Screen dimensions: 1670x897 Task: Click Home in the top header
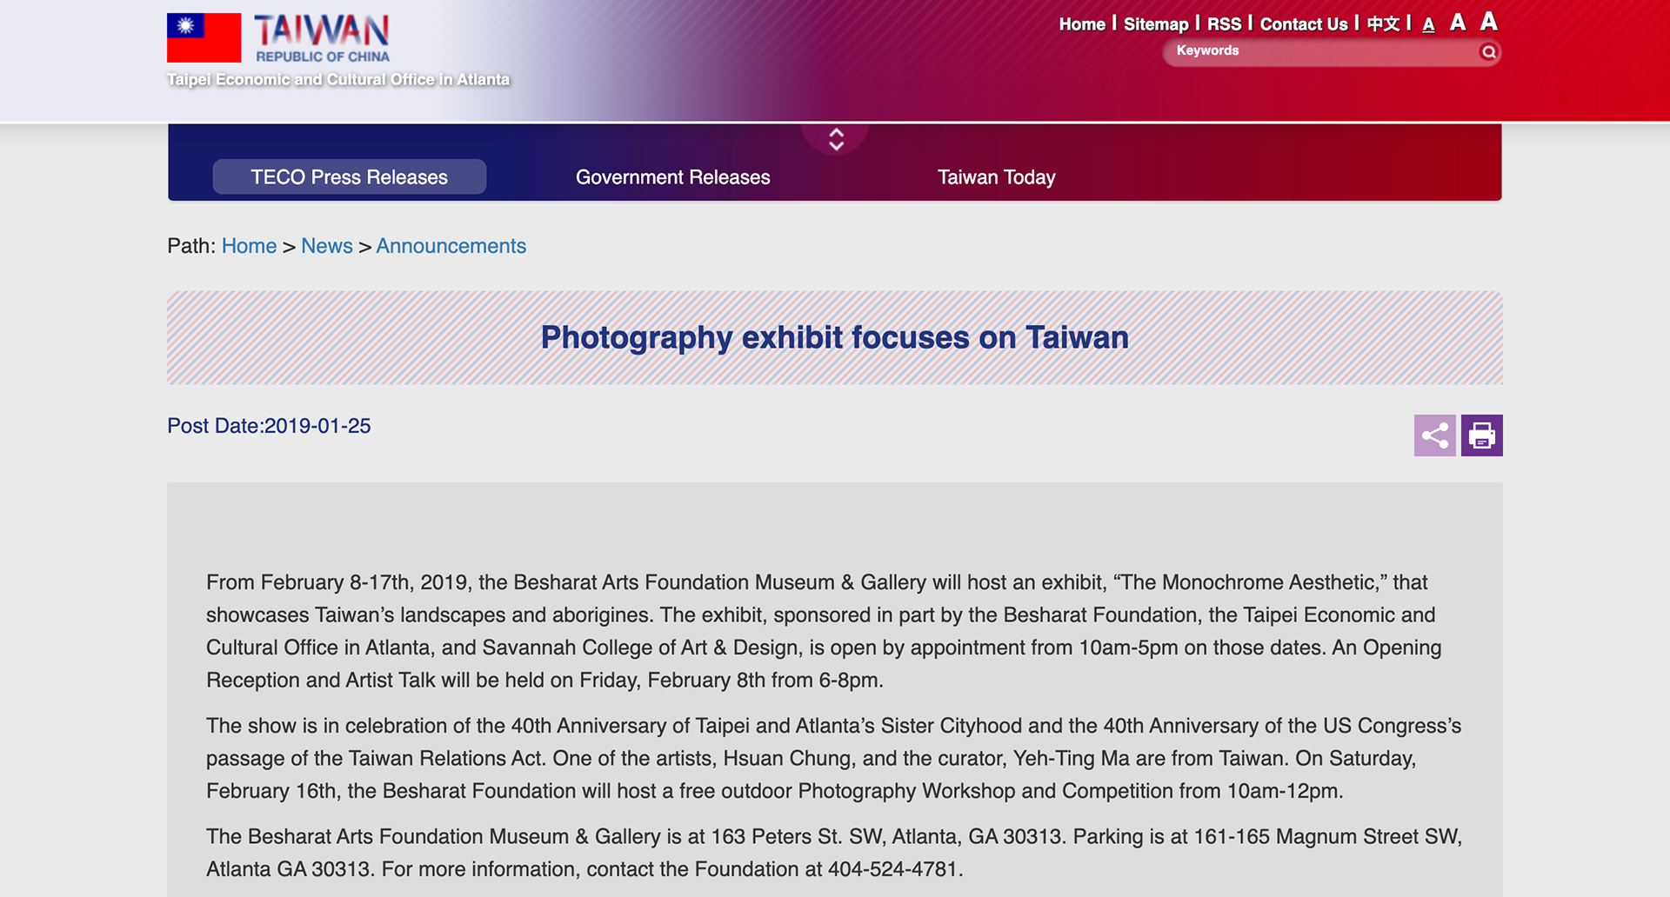click(1082, 24)
